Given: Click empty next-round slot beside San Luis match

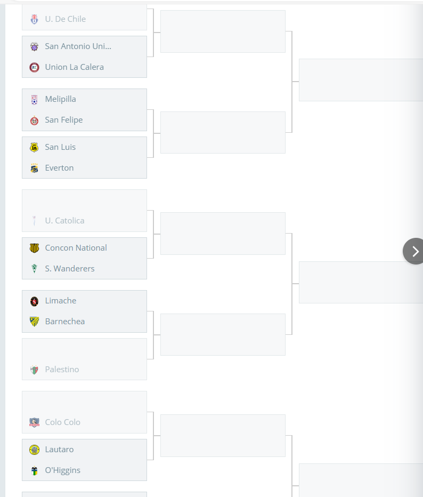Looking at the screenshot, I should point(223,132).
